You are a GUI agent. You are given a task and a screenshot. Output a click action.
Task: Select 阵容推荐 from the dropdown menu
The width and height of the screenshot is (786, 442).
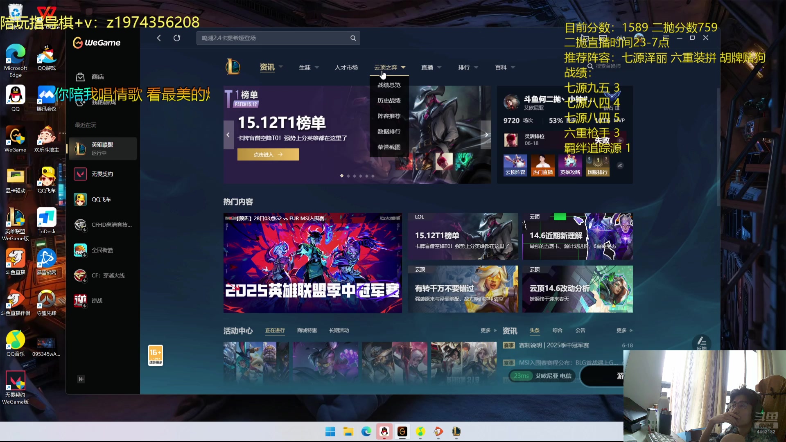tap(389, 116)
